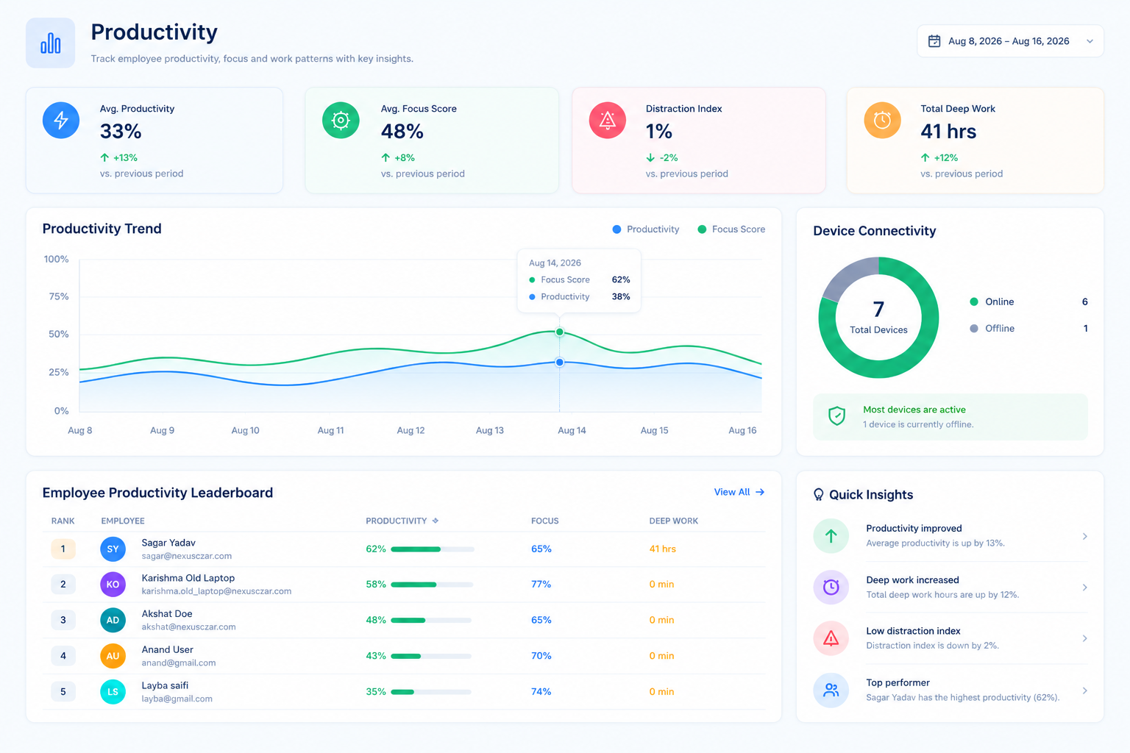Click the rank 1 badge

tap(63, 549)
